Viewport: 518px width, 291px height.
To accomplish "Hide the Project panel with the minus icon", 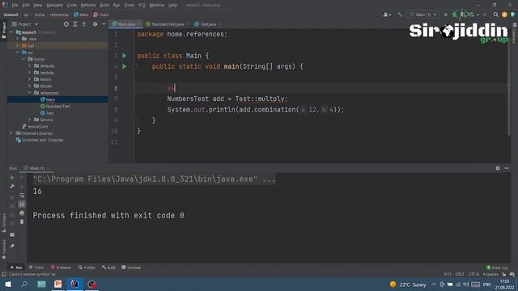I will point(104,24).
